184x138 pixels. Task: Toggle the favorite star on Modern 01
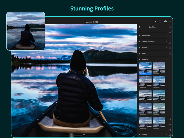coord(150,64)
